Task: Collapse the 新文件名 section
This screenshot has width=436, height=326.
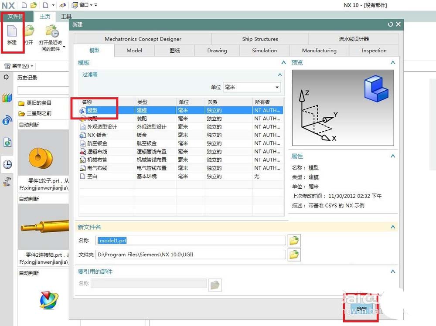Action: (x=393, y=227)
